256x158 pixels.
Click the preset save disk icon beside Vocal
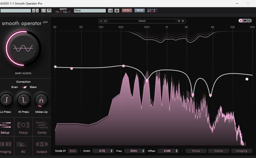tap(106, 21)
